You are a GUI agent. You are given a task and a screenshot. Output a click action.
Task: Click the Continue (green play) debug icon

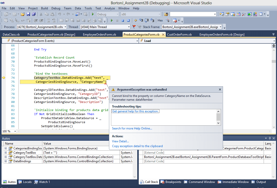112,20
